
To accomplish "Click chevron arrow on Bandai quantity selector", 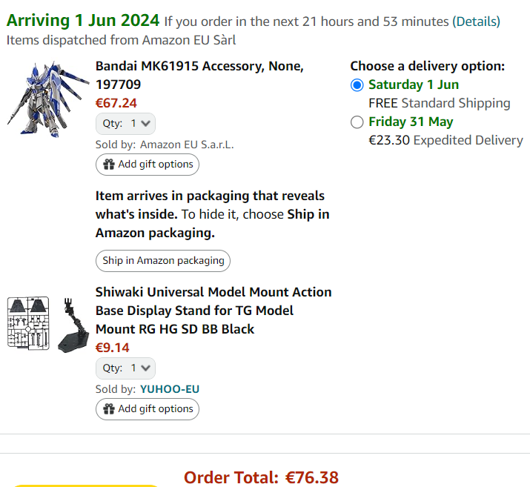I will click(x=146, y=124).
